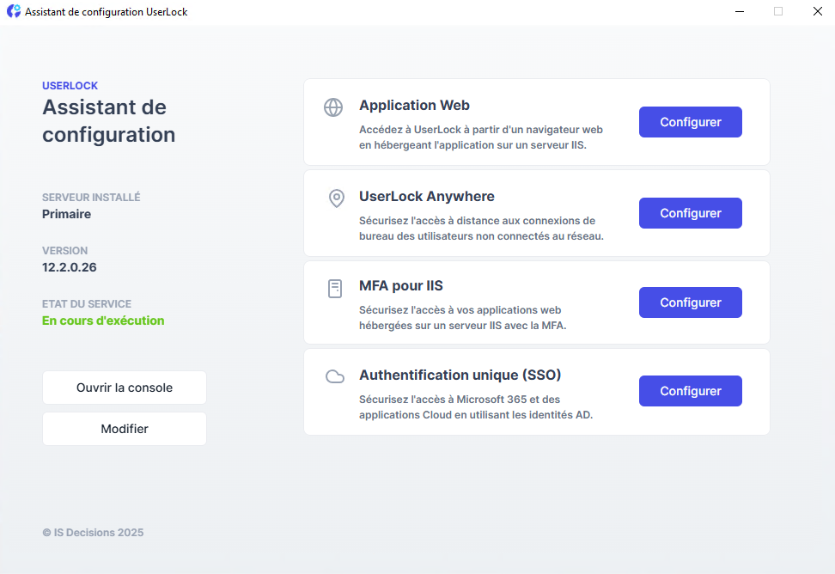Click the UserLock logo in the title bar
835x574 pixels.
[x=13, y=11]
